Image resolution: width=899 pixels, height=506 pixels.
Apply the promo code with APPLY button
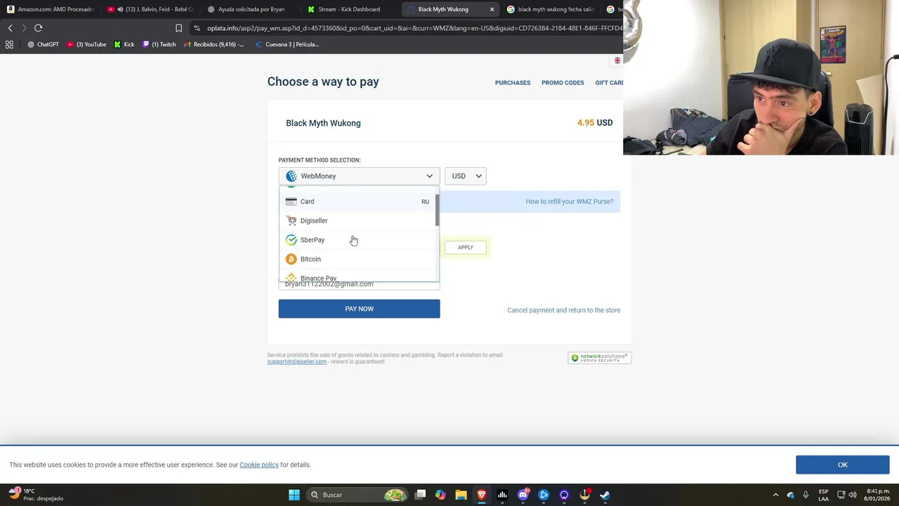[466, 247]
